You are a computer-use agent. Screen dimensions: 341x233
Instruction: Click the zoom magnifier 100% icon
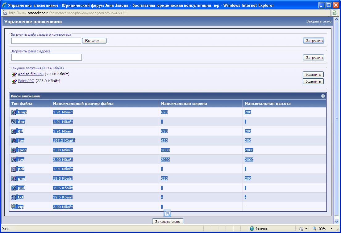pyautogui.click(x=314, y=228)
